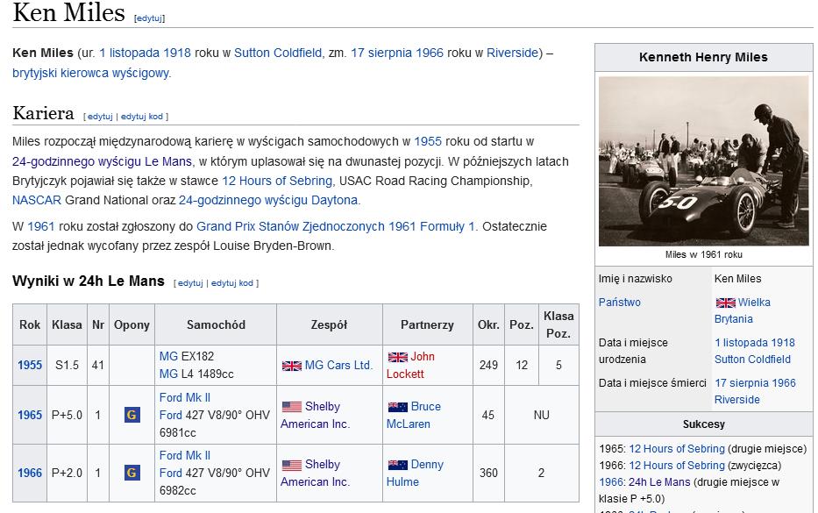Open John Lockett red link
Viewport: 818px width, 513px height.
pyautogui.click(x=410, y=366)
